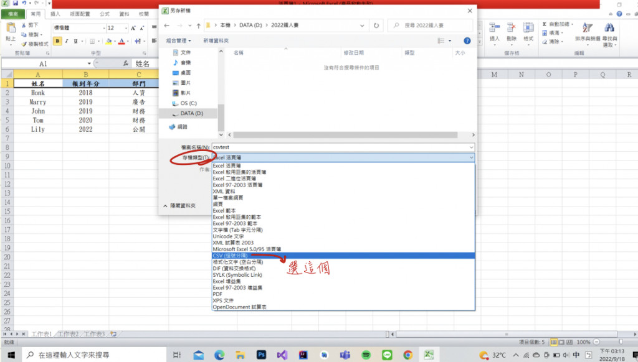Expand the file name (檔案名稱) history dropdown arrow
Viewport: 638px width, 362px height.
click(x=471, y=147)
